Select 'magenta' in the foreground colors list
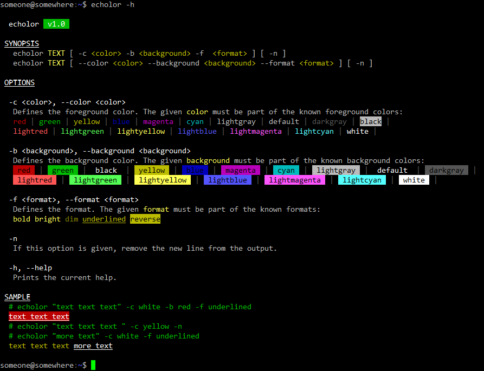This screenshot has width=484, height=371. coord(158,121)
